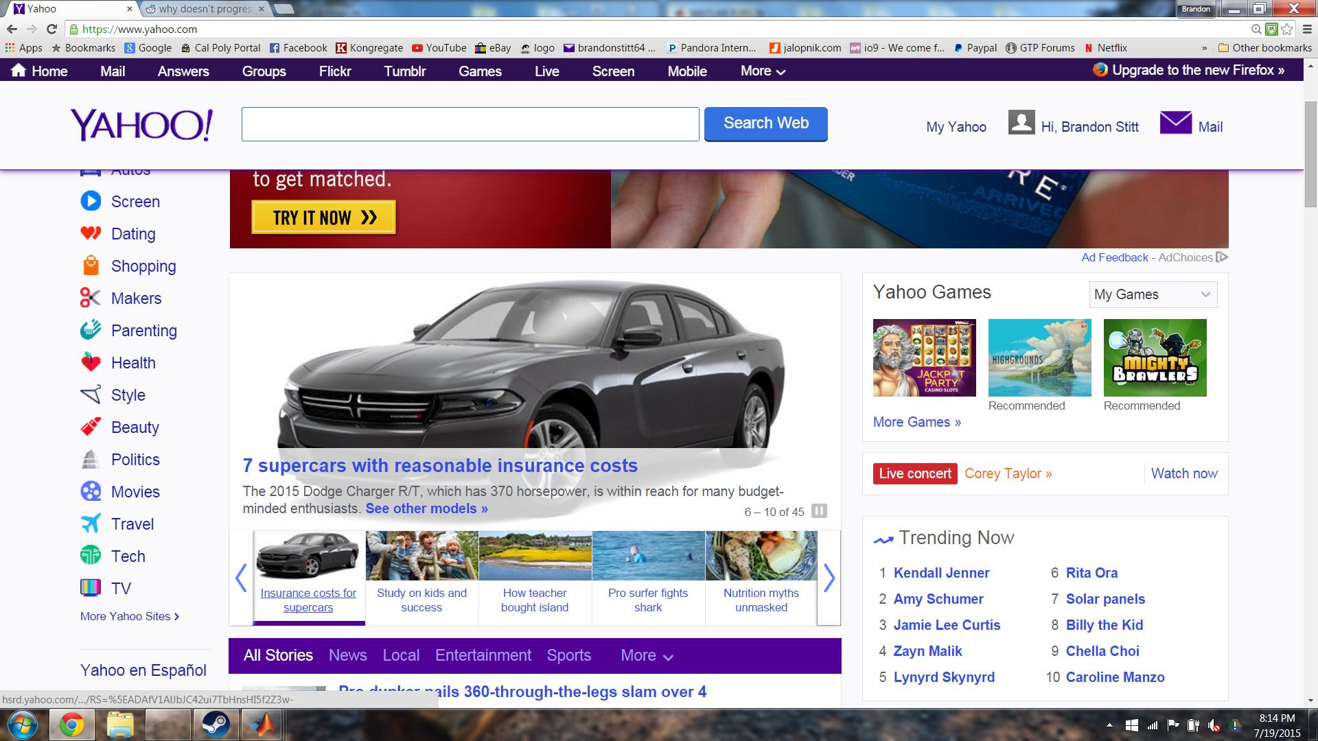Show next stories with right carousel arrow
This screenshot has height=741, width=1318.
pos(829,578)
